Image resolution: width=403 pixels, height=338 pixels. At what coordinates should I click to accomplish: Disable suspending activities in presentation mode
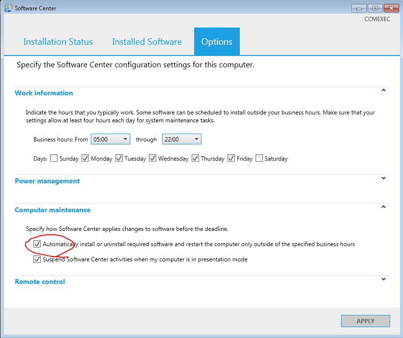[37, 259]
